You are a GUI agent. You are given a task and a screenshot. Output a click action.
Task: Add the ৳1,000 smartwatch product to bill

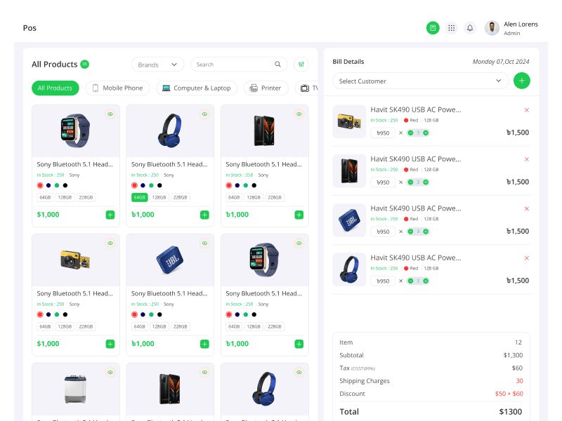pyautogui.click(x=299, y=344)
